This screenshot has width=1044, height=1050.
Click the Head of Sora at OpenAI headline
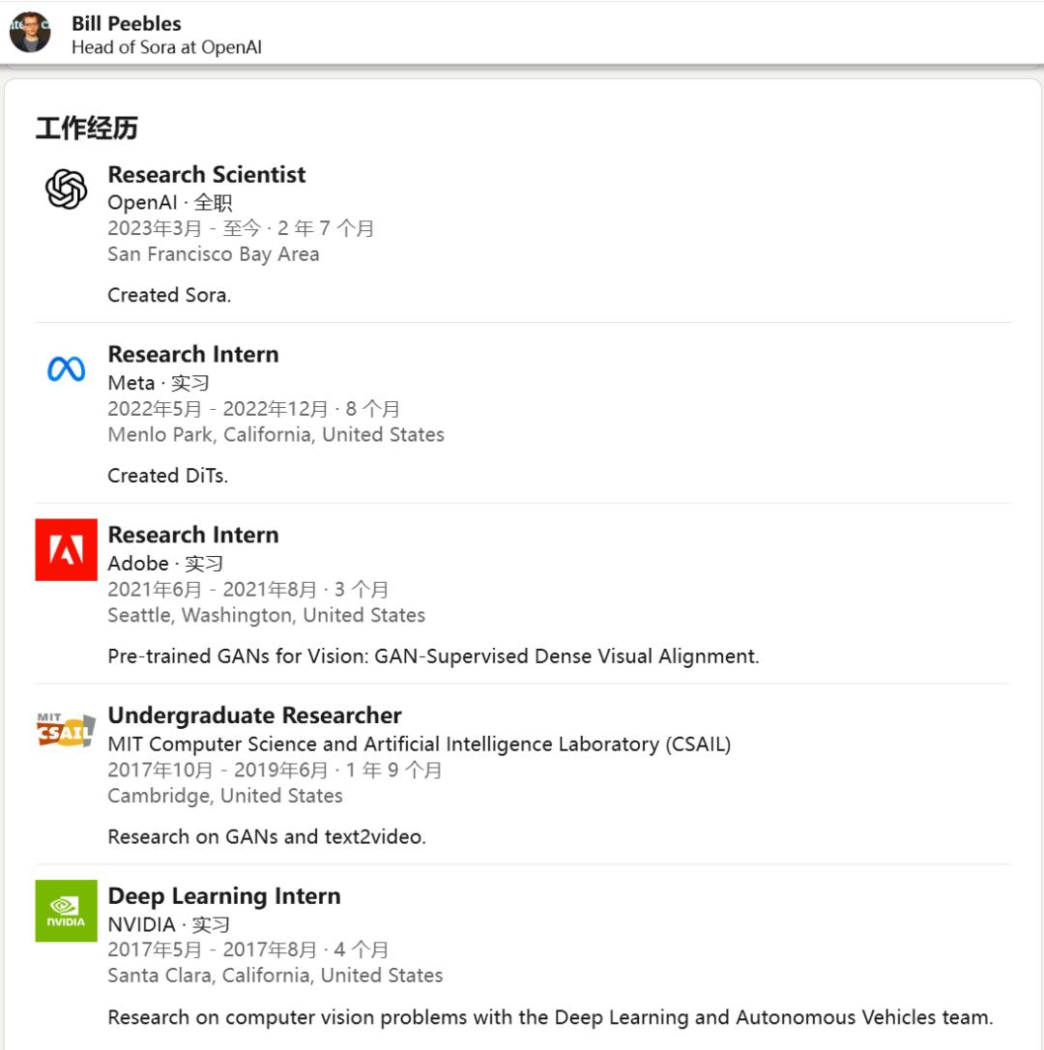(166, 47)
